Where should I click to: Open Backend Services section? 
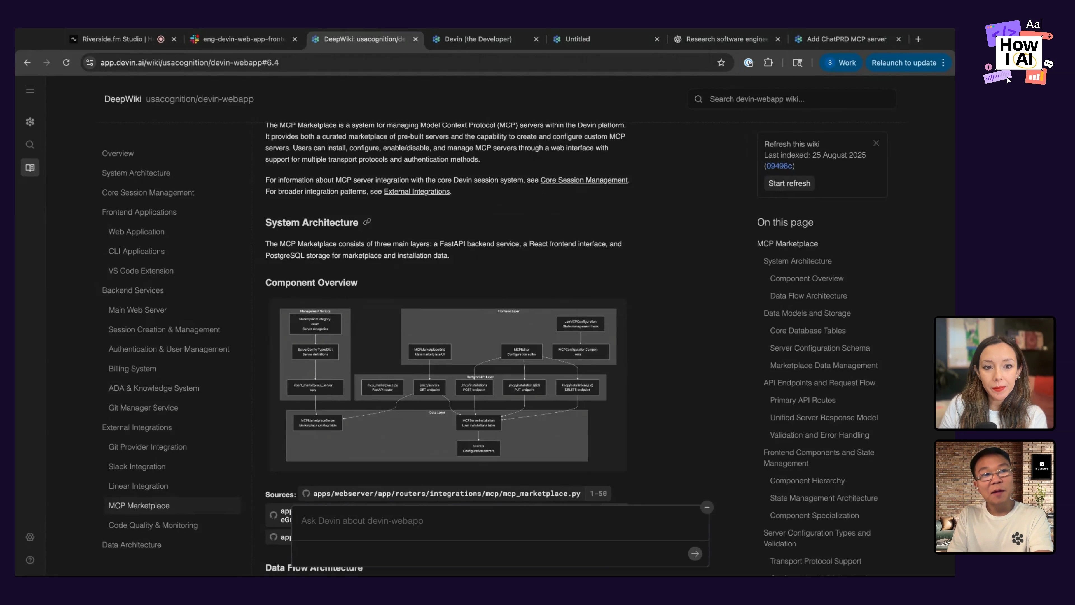pos(133,291)
